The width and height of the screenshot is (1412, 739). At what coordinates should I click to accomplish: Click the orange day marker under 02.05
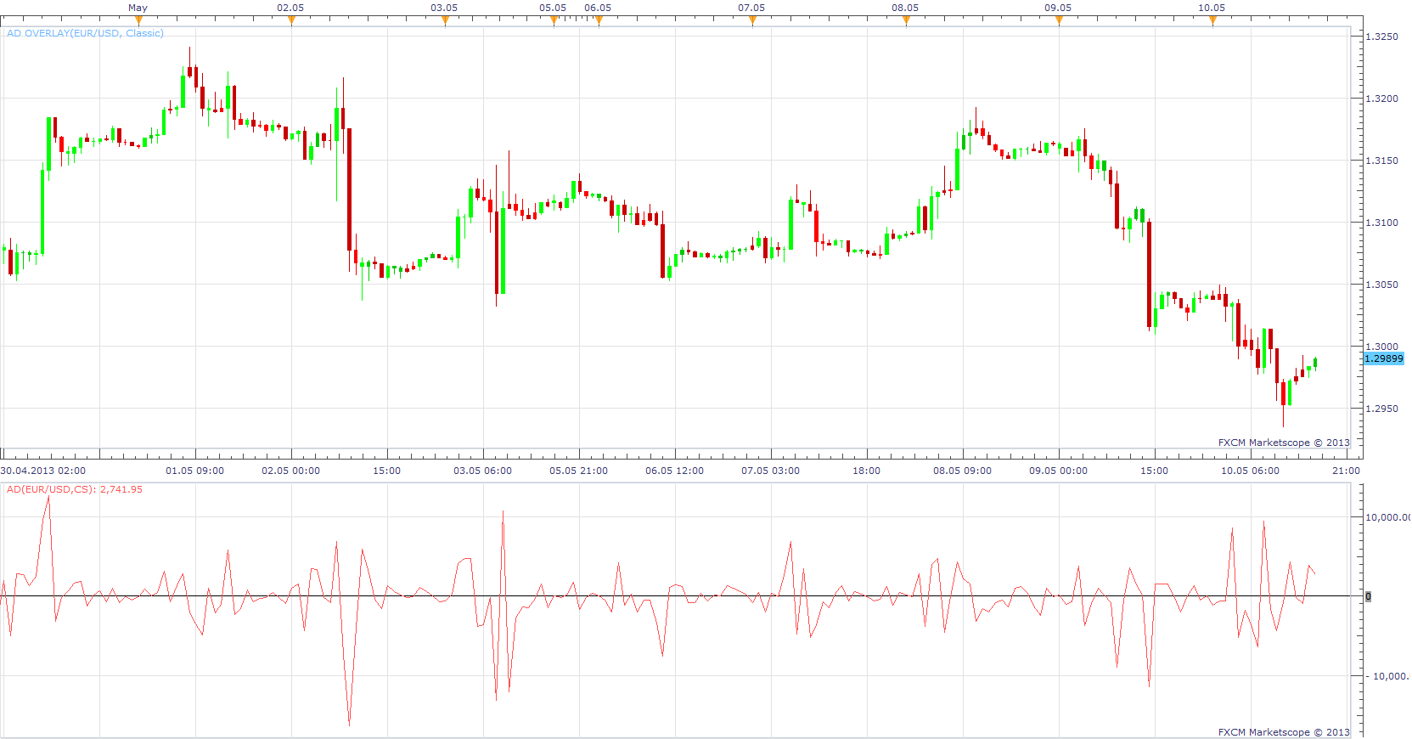click(x=291, y=20)
